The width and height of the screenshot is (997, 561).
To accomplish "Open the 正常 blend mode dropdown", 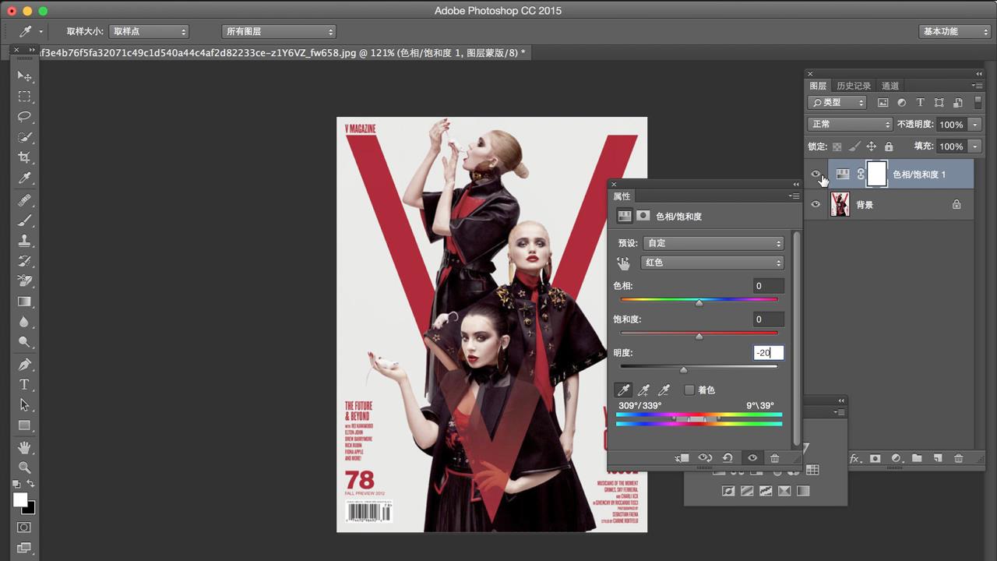I will [x=850, y=124].
